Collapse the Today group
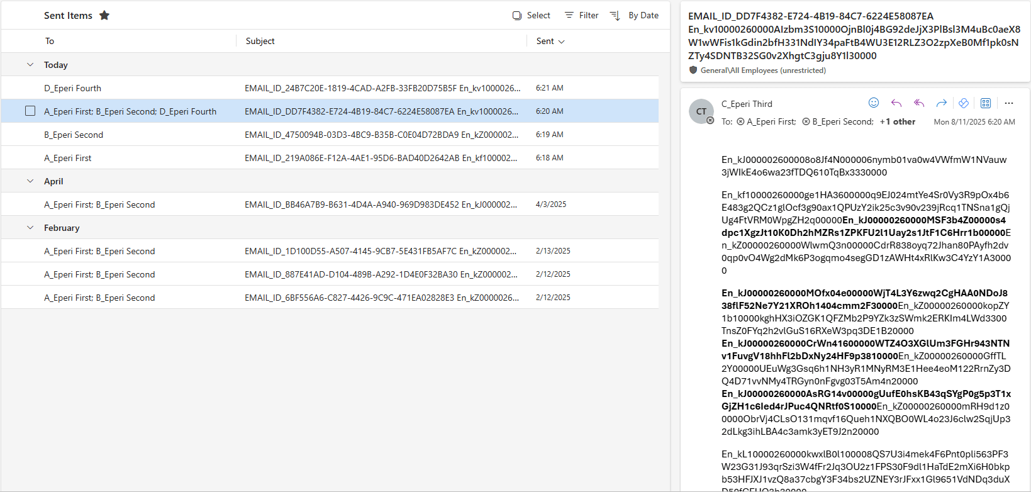The width and height of the screenshot is (1031, 492). coord(30,65)
